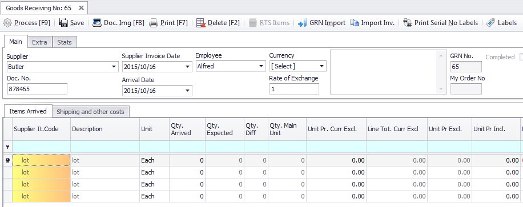The width and height of the screenshot is (523, 207).
Task: Switch to the Stats tab
Action: [65, 42]
